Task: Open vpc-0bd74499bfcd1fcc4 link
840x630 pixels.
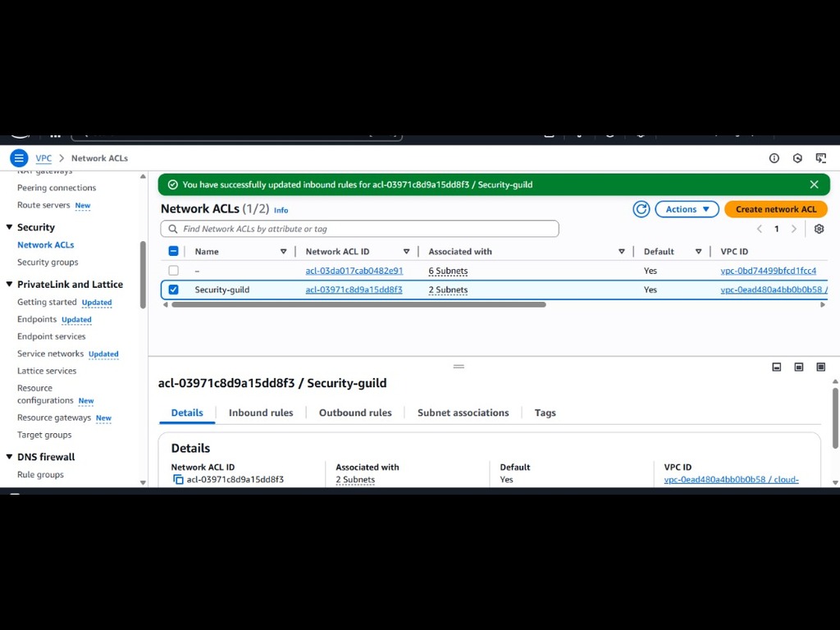Action: [768, 271]
